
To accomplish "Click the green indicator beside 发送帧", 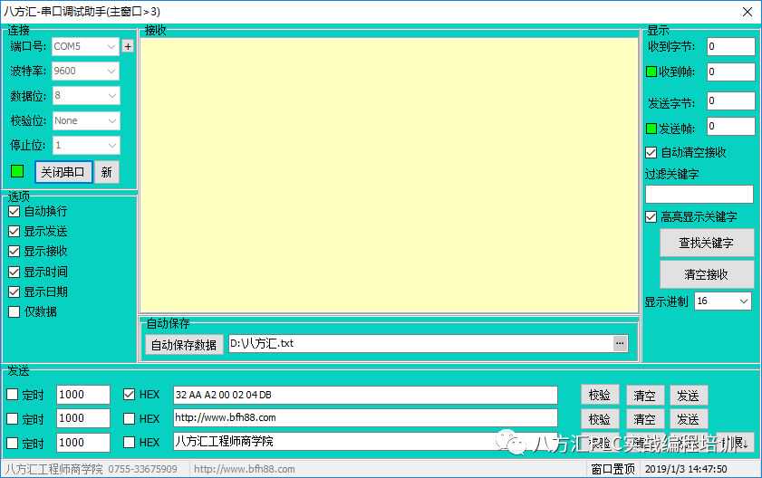I will tap(651, 129).
